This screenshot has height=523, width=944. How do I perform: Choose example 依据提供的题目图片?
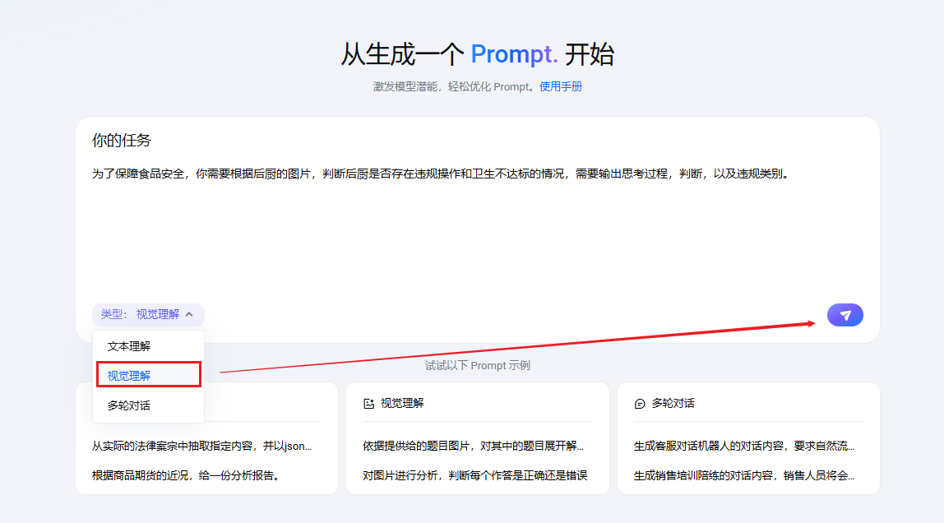click(x=473, y=446)
